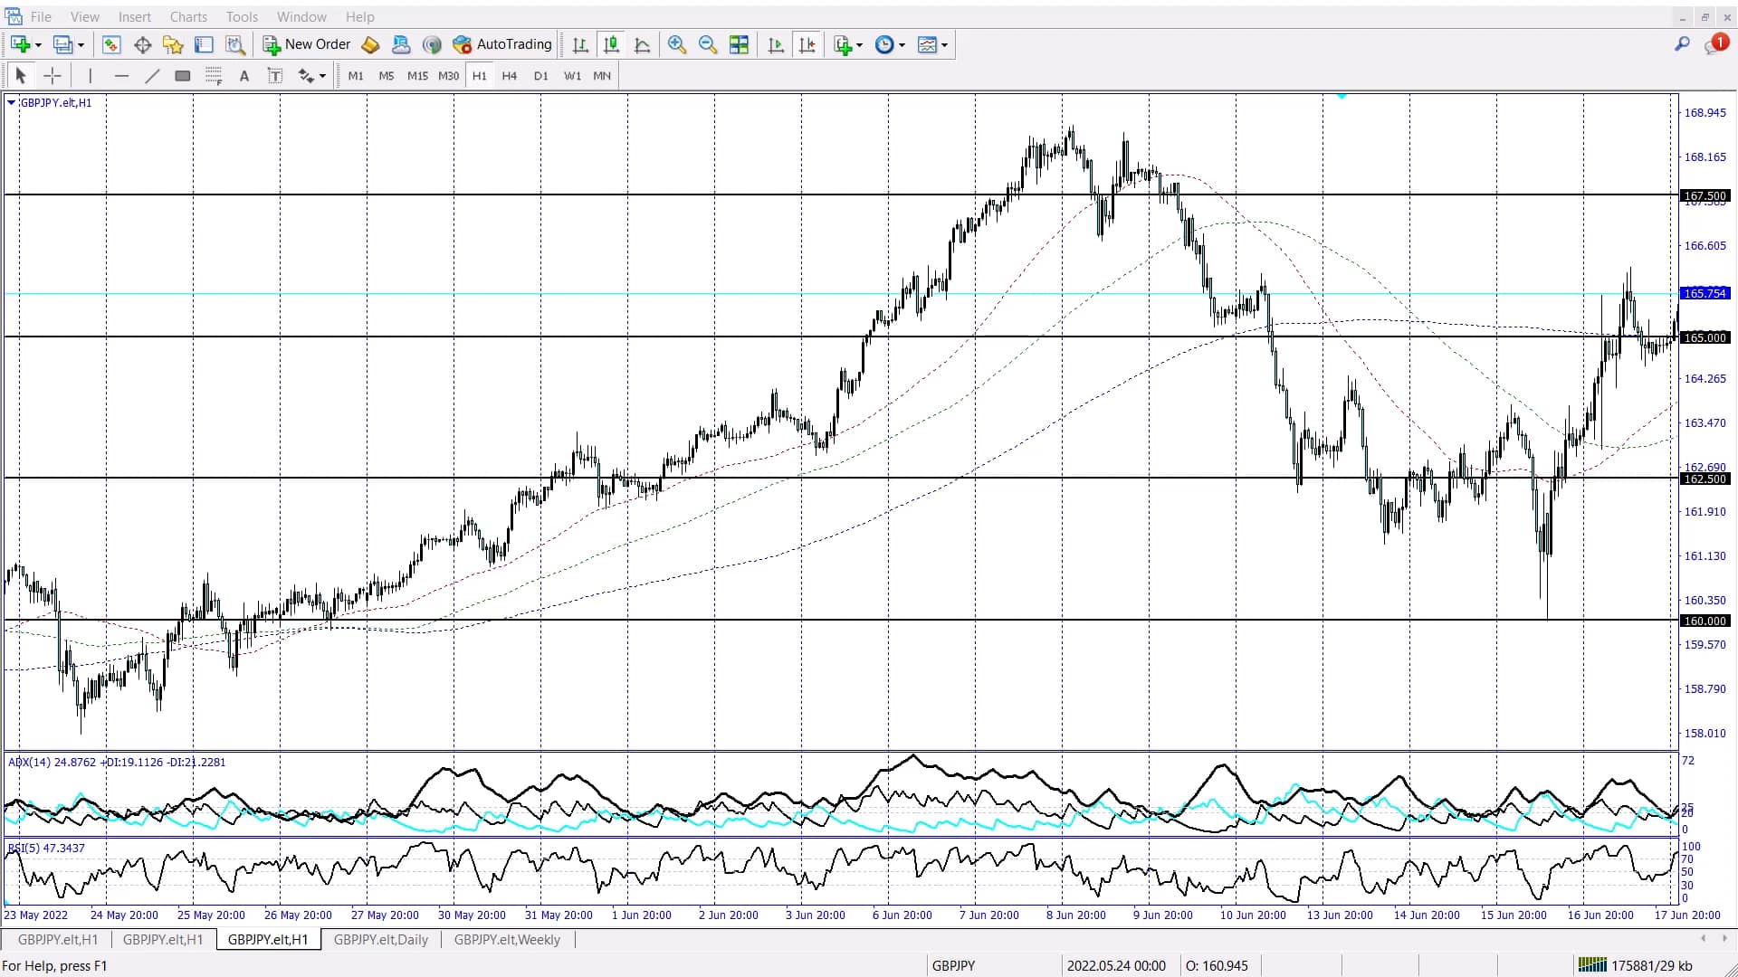The height and width of the screenshot is (977, 1738).
Task: Open the Market Watch window icon
Action: click(111, 44)
